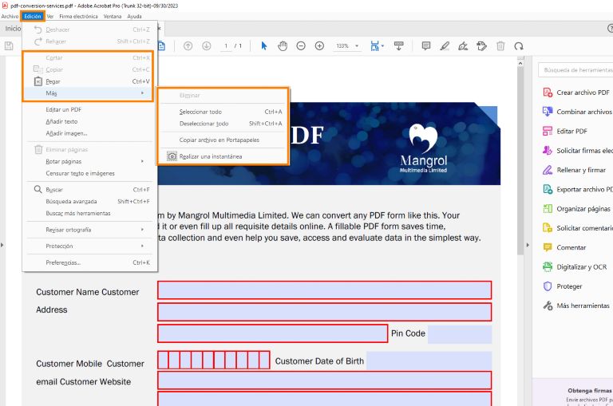Click the scrolling mode keyboard icon
Image resolution: width=613 pixels, height=406 pixels.
(399, 46)
